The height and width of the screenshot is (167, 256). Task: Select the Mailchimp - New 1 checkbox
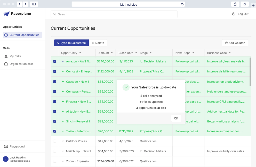tap(54, 151)
